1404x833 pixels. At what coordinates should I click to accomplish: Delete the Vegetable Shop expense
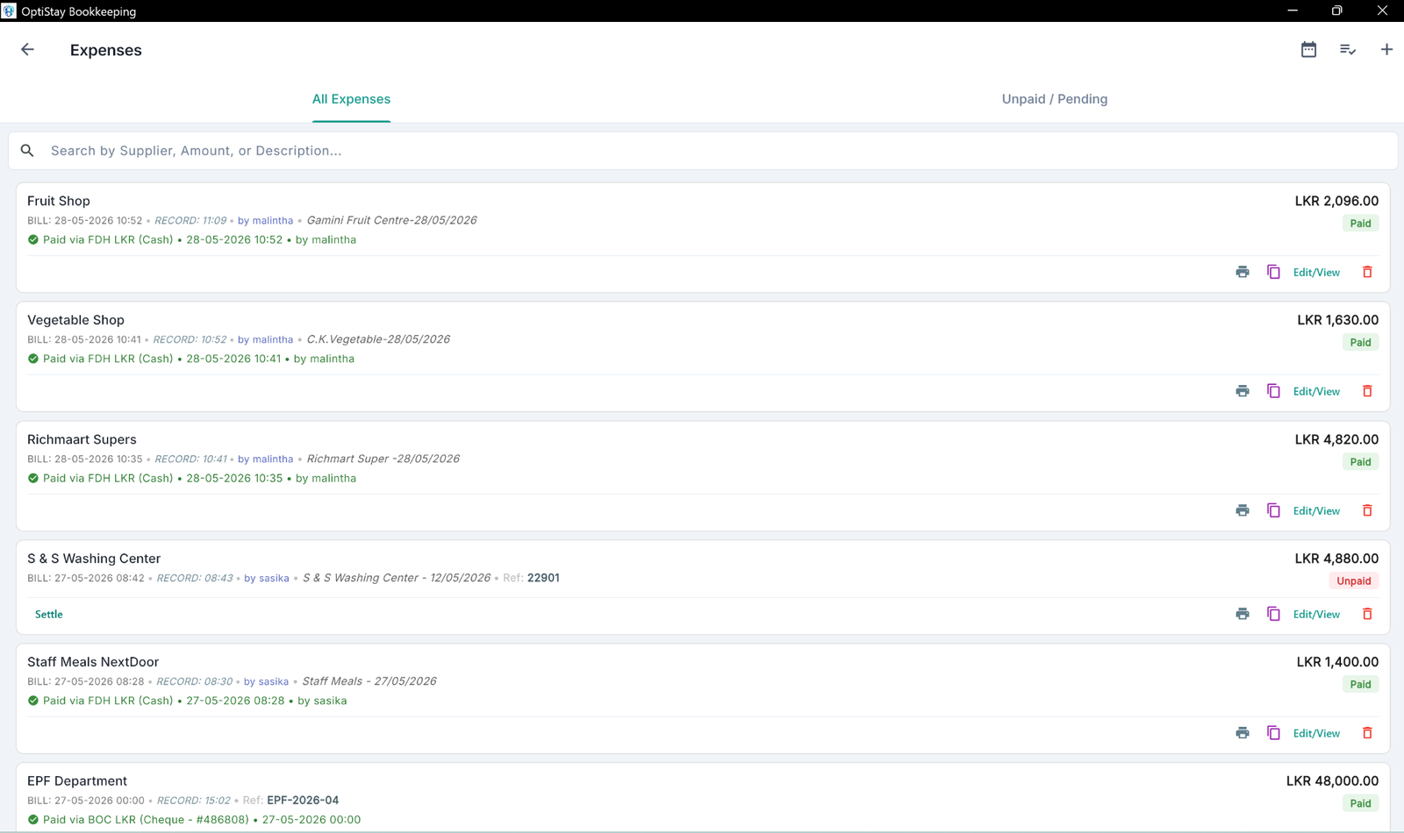click(x=1367, y=391)
